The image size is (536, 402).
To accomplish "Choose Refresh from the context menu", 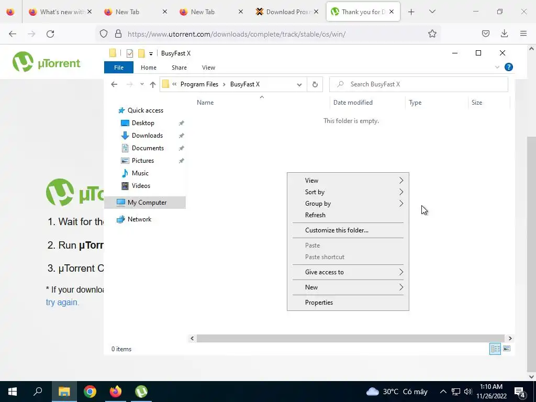I will pos(348,215).
